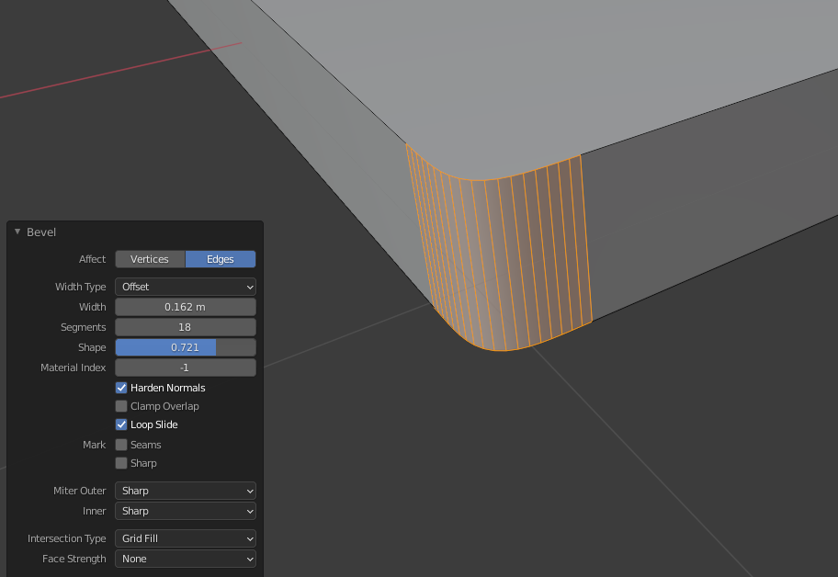Click the Segments 18 field
The height and width of the screenshot is (577, 838).
pyautogui.click(x=186, y=327)
